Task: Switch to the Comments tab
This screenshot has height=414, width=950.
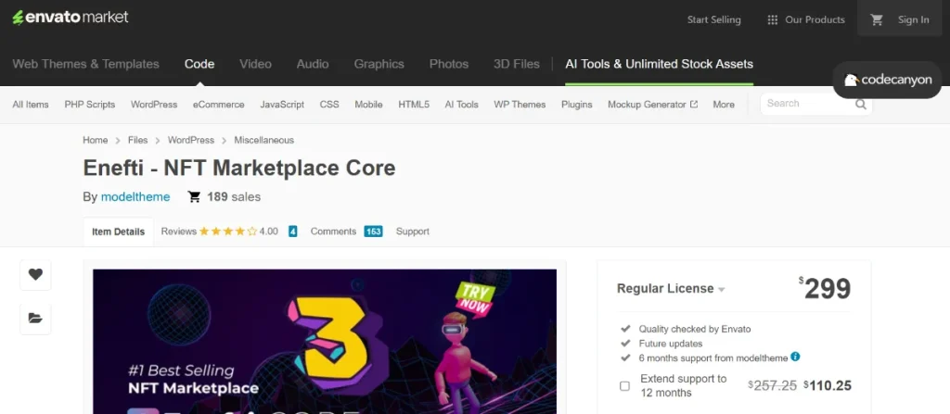Action: [333, 232]
